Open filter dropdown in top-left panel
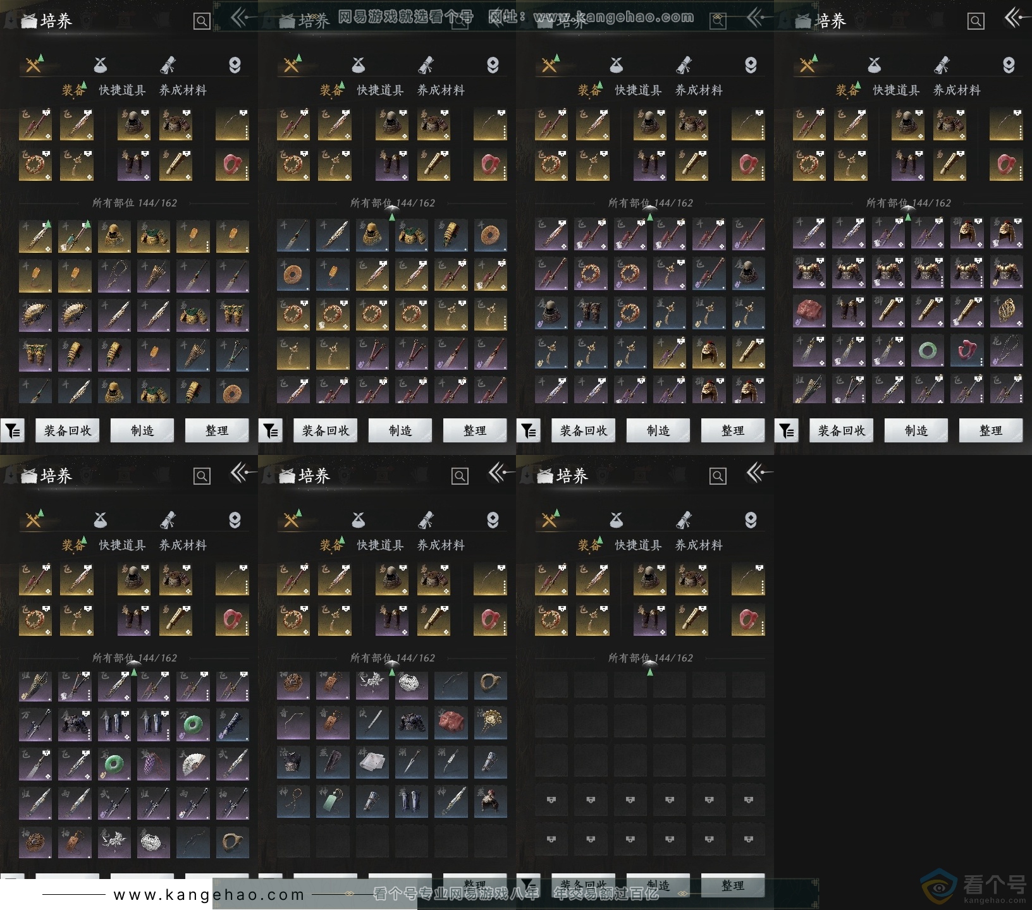 (x=13, y=430)
